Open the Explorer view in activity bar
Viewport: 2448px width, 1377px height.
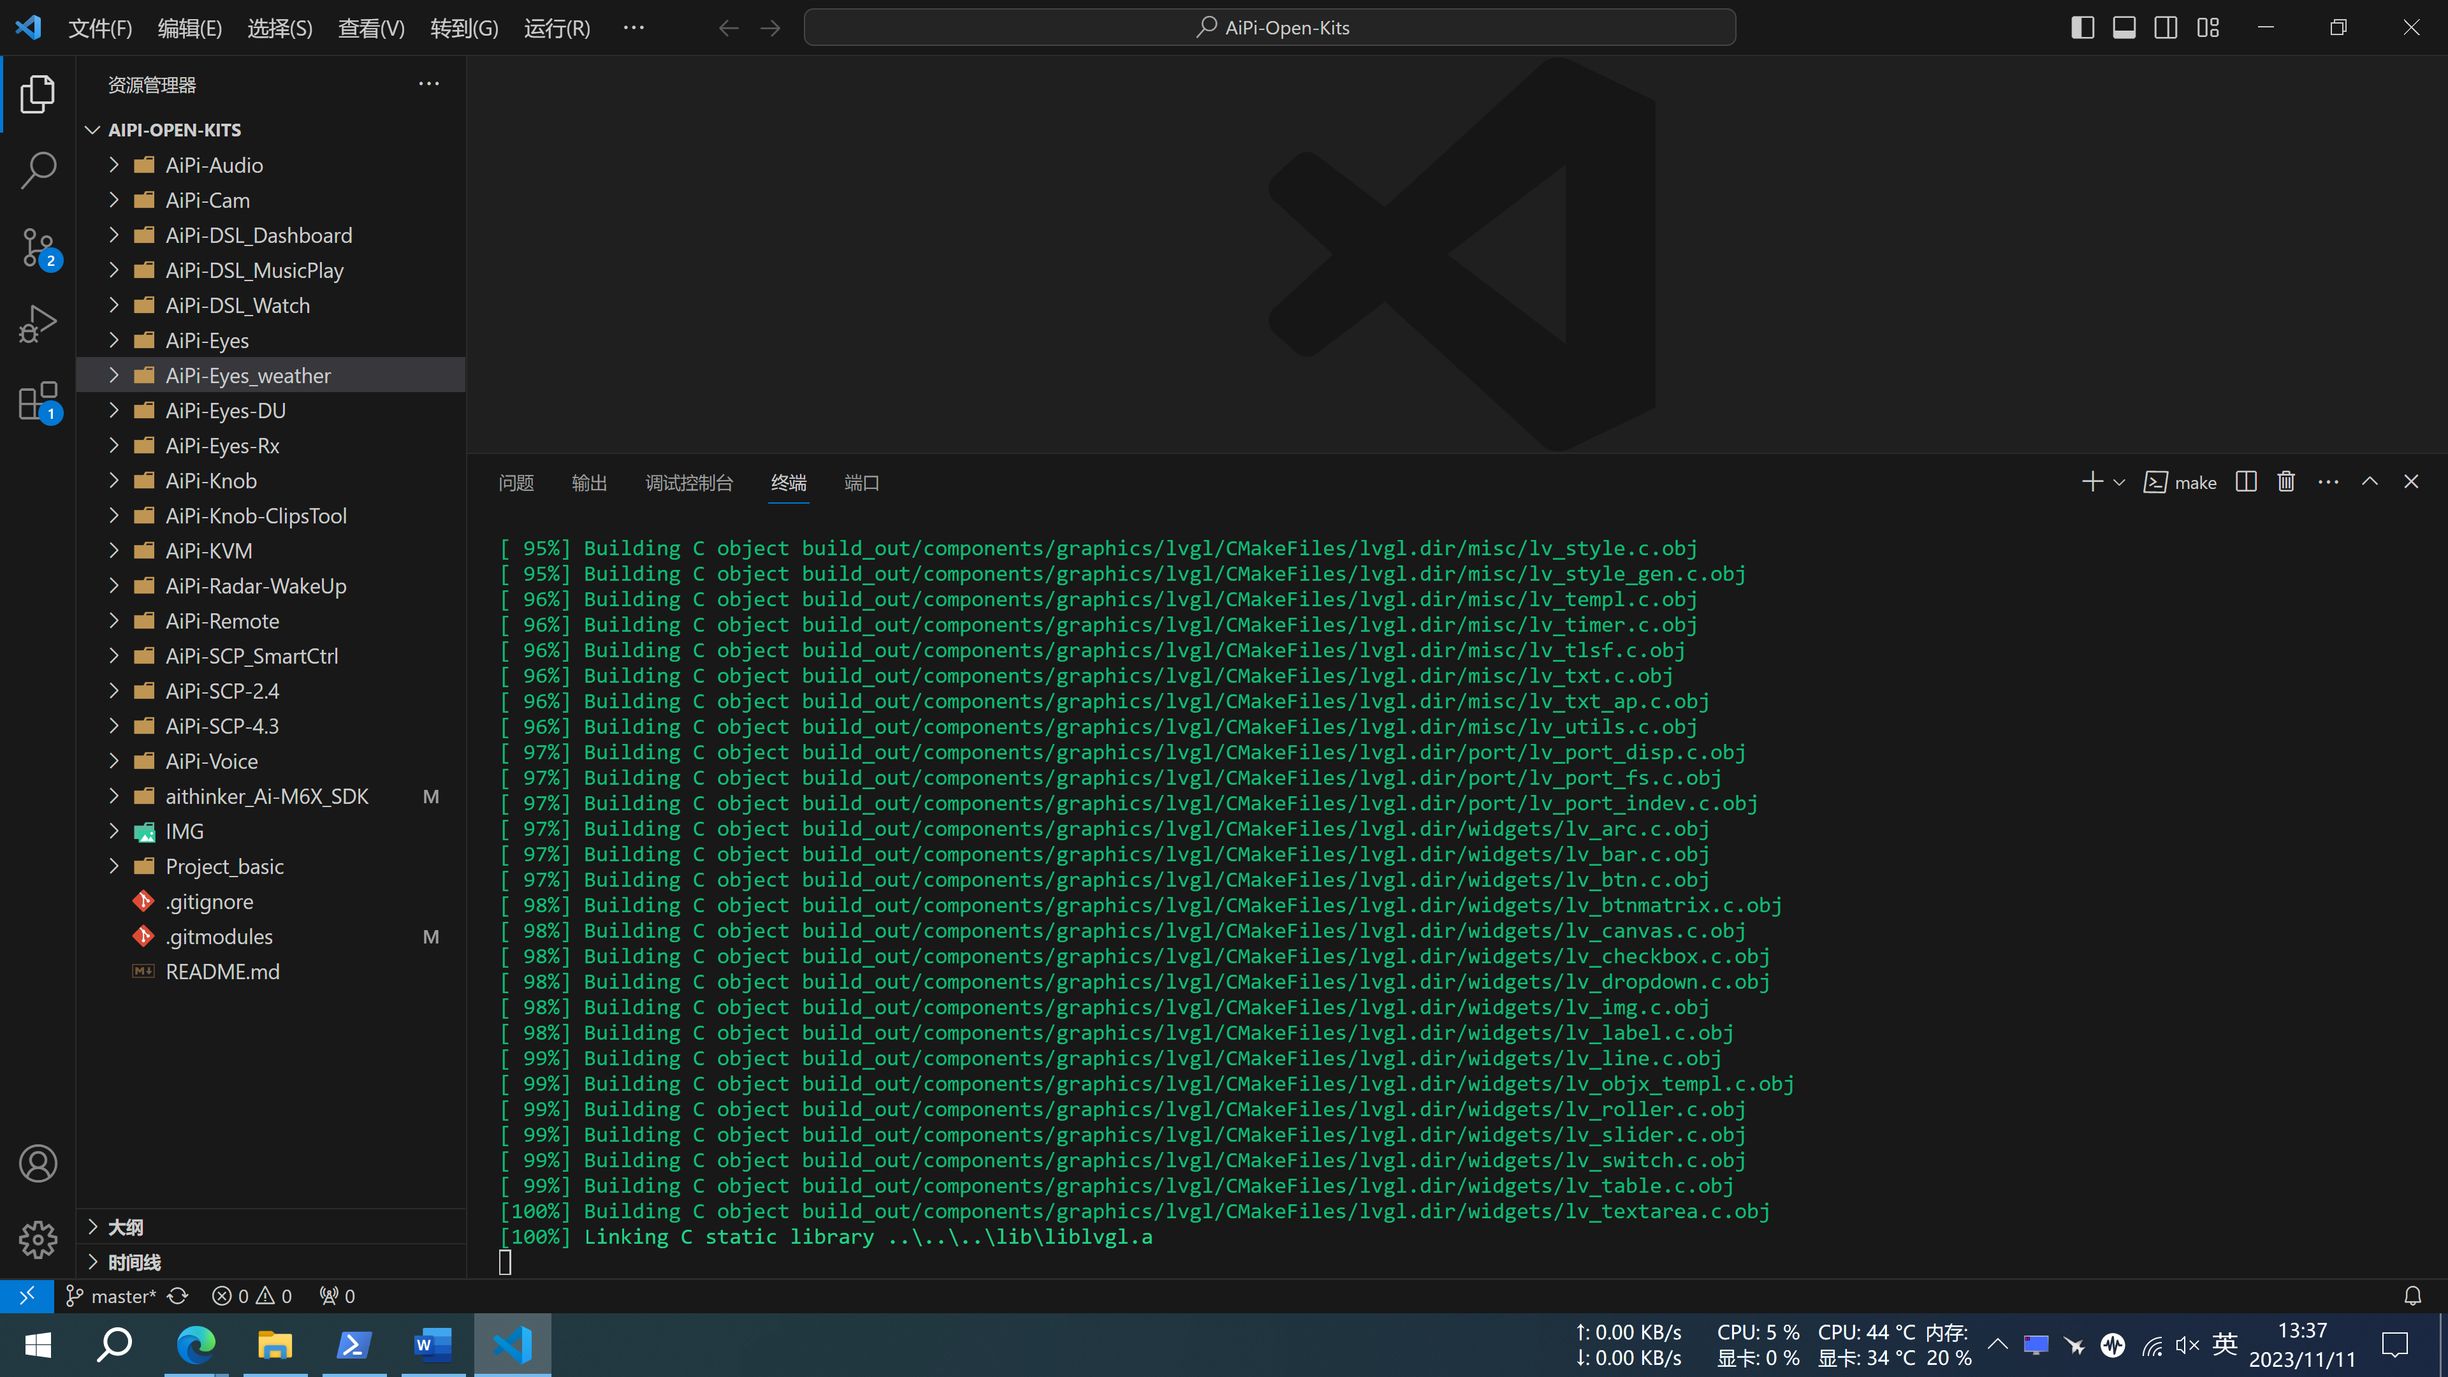pyautogui.click(x=38, y=93)
